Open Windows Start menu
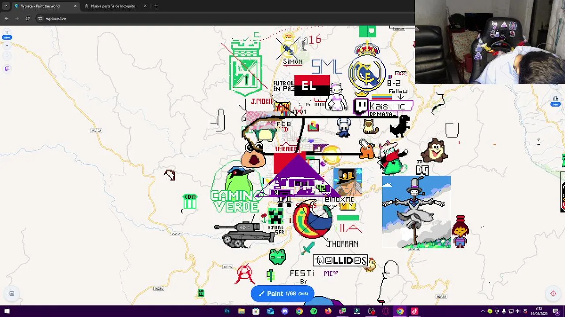This screenshot has width=565, height=317. tap(7, 311)
